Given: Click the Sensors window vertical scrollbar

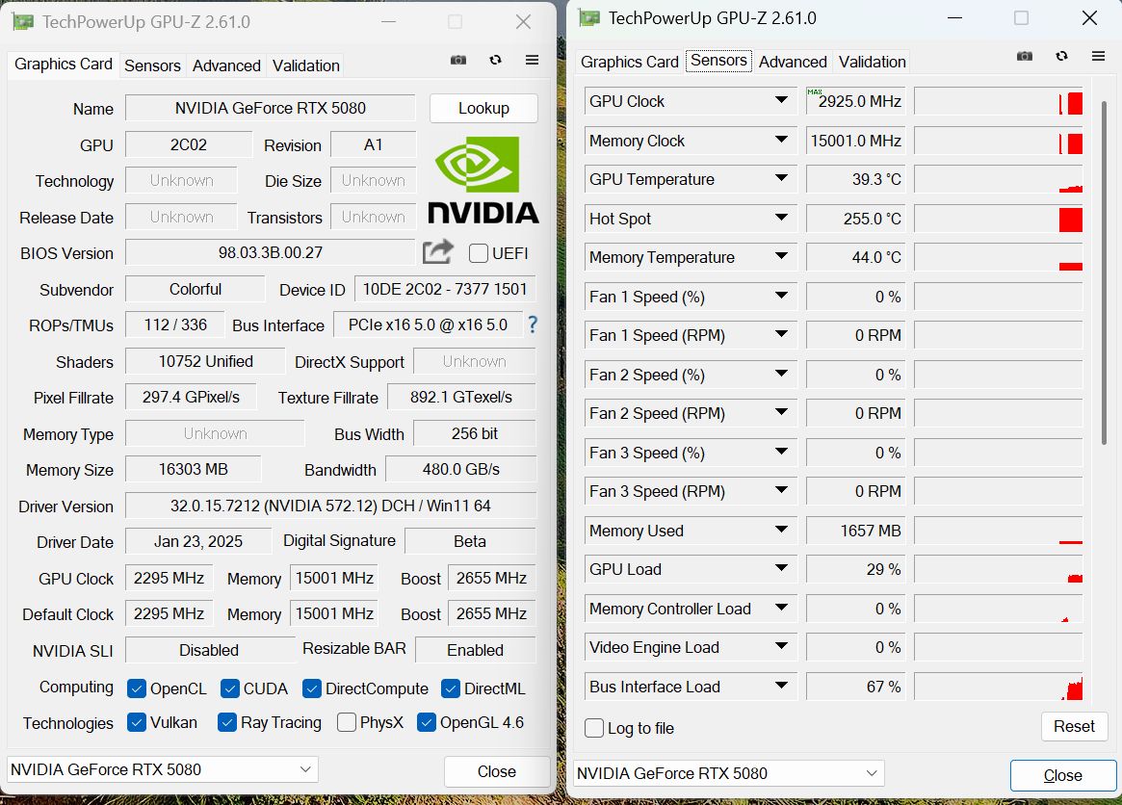Looking at the screenshot, I should point(1104,272).
